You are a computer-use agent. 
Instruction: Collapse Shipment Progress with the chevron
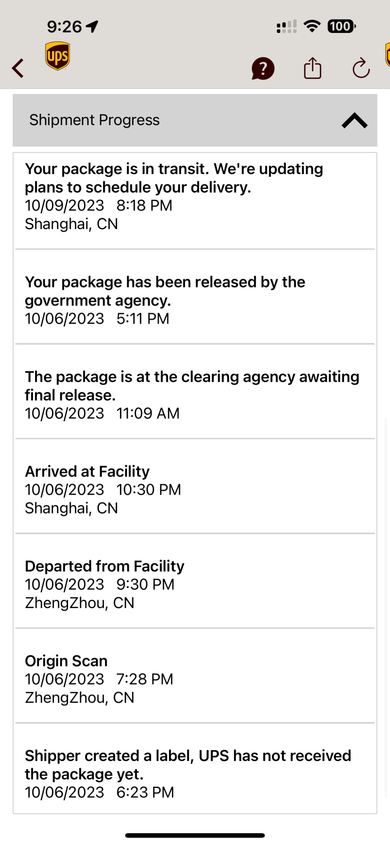click(355, 120)
